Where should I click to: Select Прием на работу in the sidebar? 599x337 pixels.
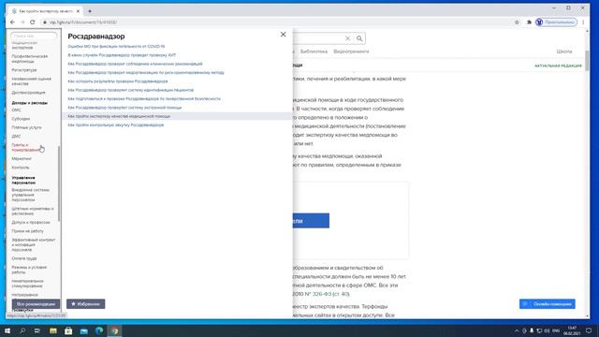click(x=27, y=231)
